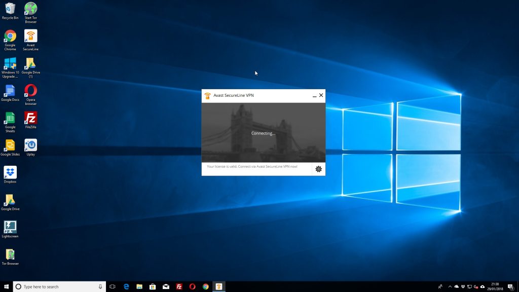Select the Google Drive (1) desktop shortcut
The height and width of the screenshot is (292, 519).
pyautogui.click(x=31, y=67)
